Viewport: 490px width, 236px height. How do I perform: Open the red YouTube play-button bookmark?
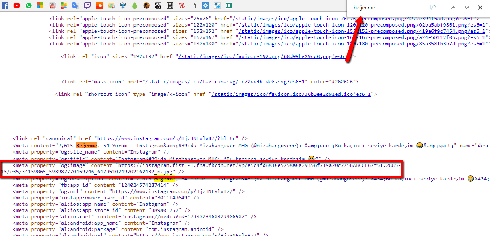point(17,5)
